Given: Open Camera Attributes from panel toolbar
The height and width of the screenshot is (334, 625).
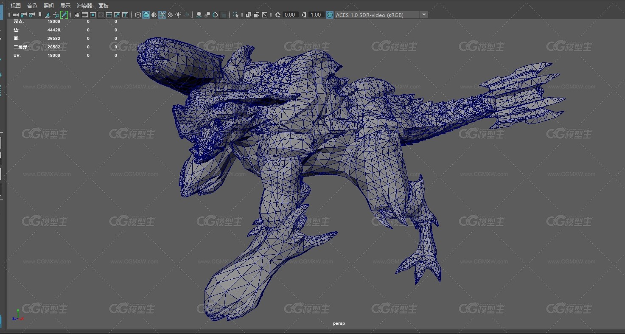Looking at the screenshot, I should point(31,15).
